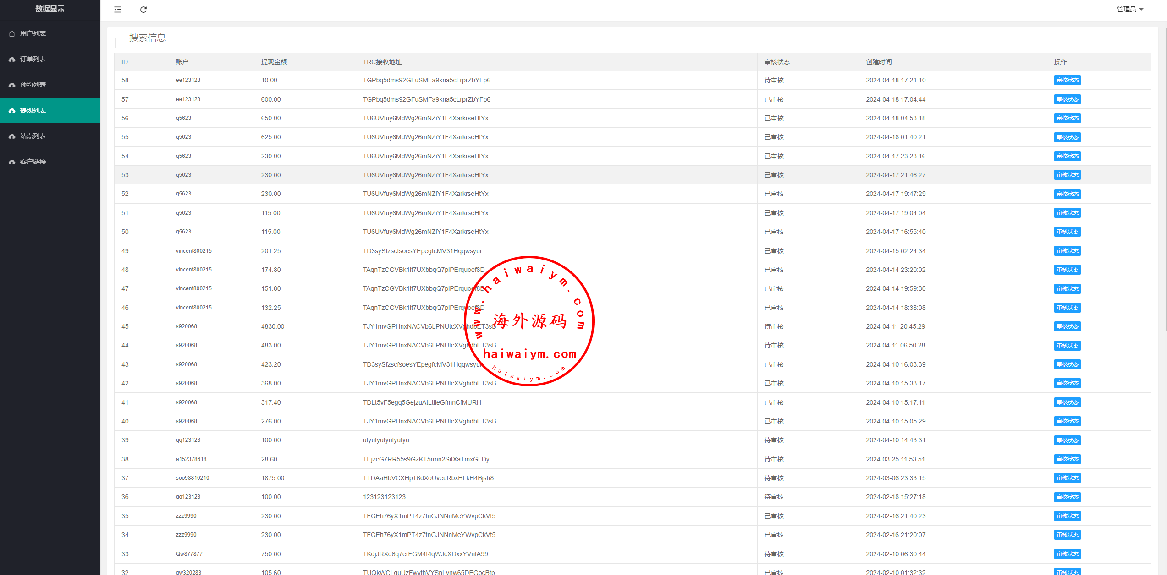This screenshot has width=1167, height=575.
Task: Click the sidebar collapse menu icon
Action: pos(118,10)
